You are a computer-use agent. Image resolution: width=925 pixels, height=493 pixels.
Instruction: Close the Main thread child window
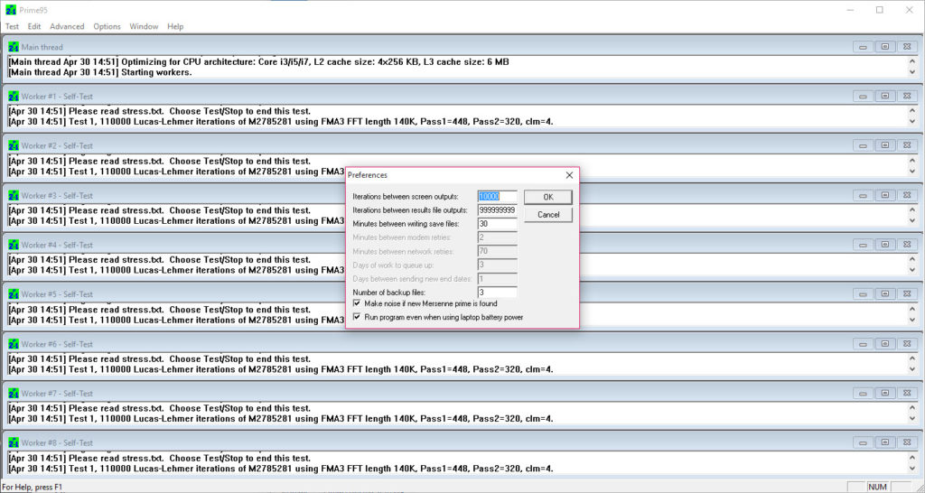coord(907,47)
